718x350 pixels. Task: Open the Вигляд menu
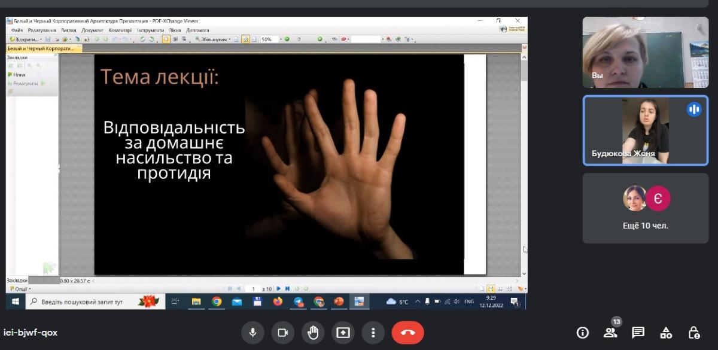click(x=69, y=30)
